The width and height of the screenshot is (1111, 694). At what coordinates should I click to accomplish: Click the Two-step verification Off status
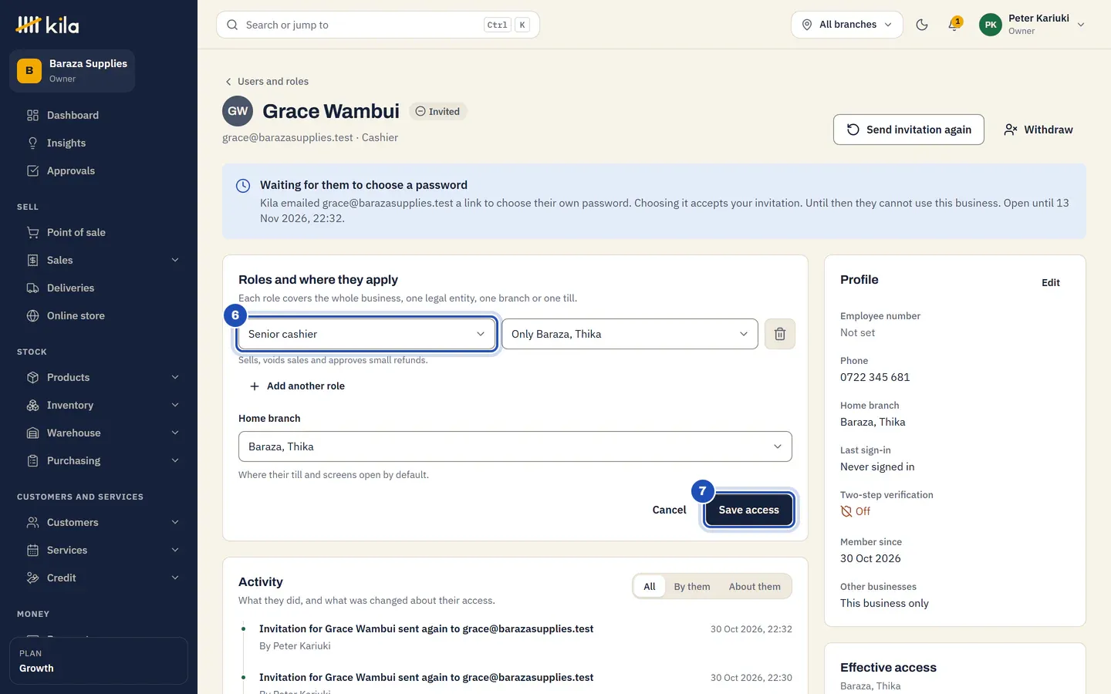(x=856, y=511)
